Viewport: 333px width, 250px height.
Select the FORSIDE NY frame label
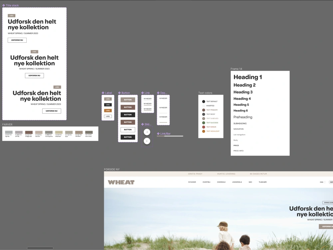click(112, 169)
